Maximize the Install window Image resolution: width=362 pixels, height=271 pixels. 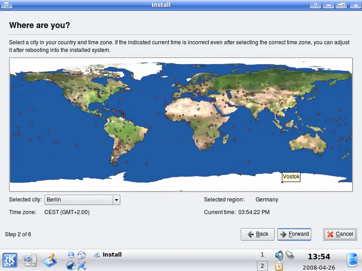[x=341, y=5]
